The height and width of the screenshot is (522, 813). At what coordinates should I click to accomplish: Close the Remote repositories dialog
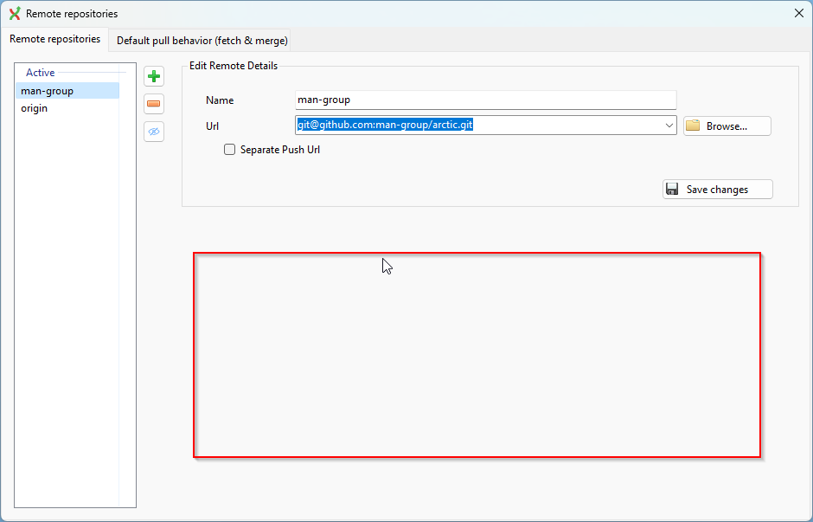[799, 14]
